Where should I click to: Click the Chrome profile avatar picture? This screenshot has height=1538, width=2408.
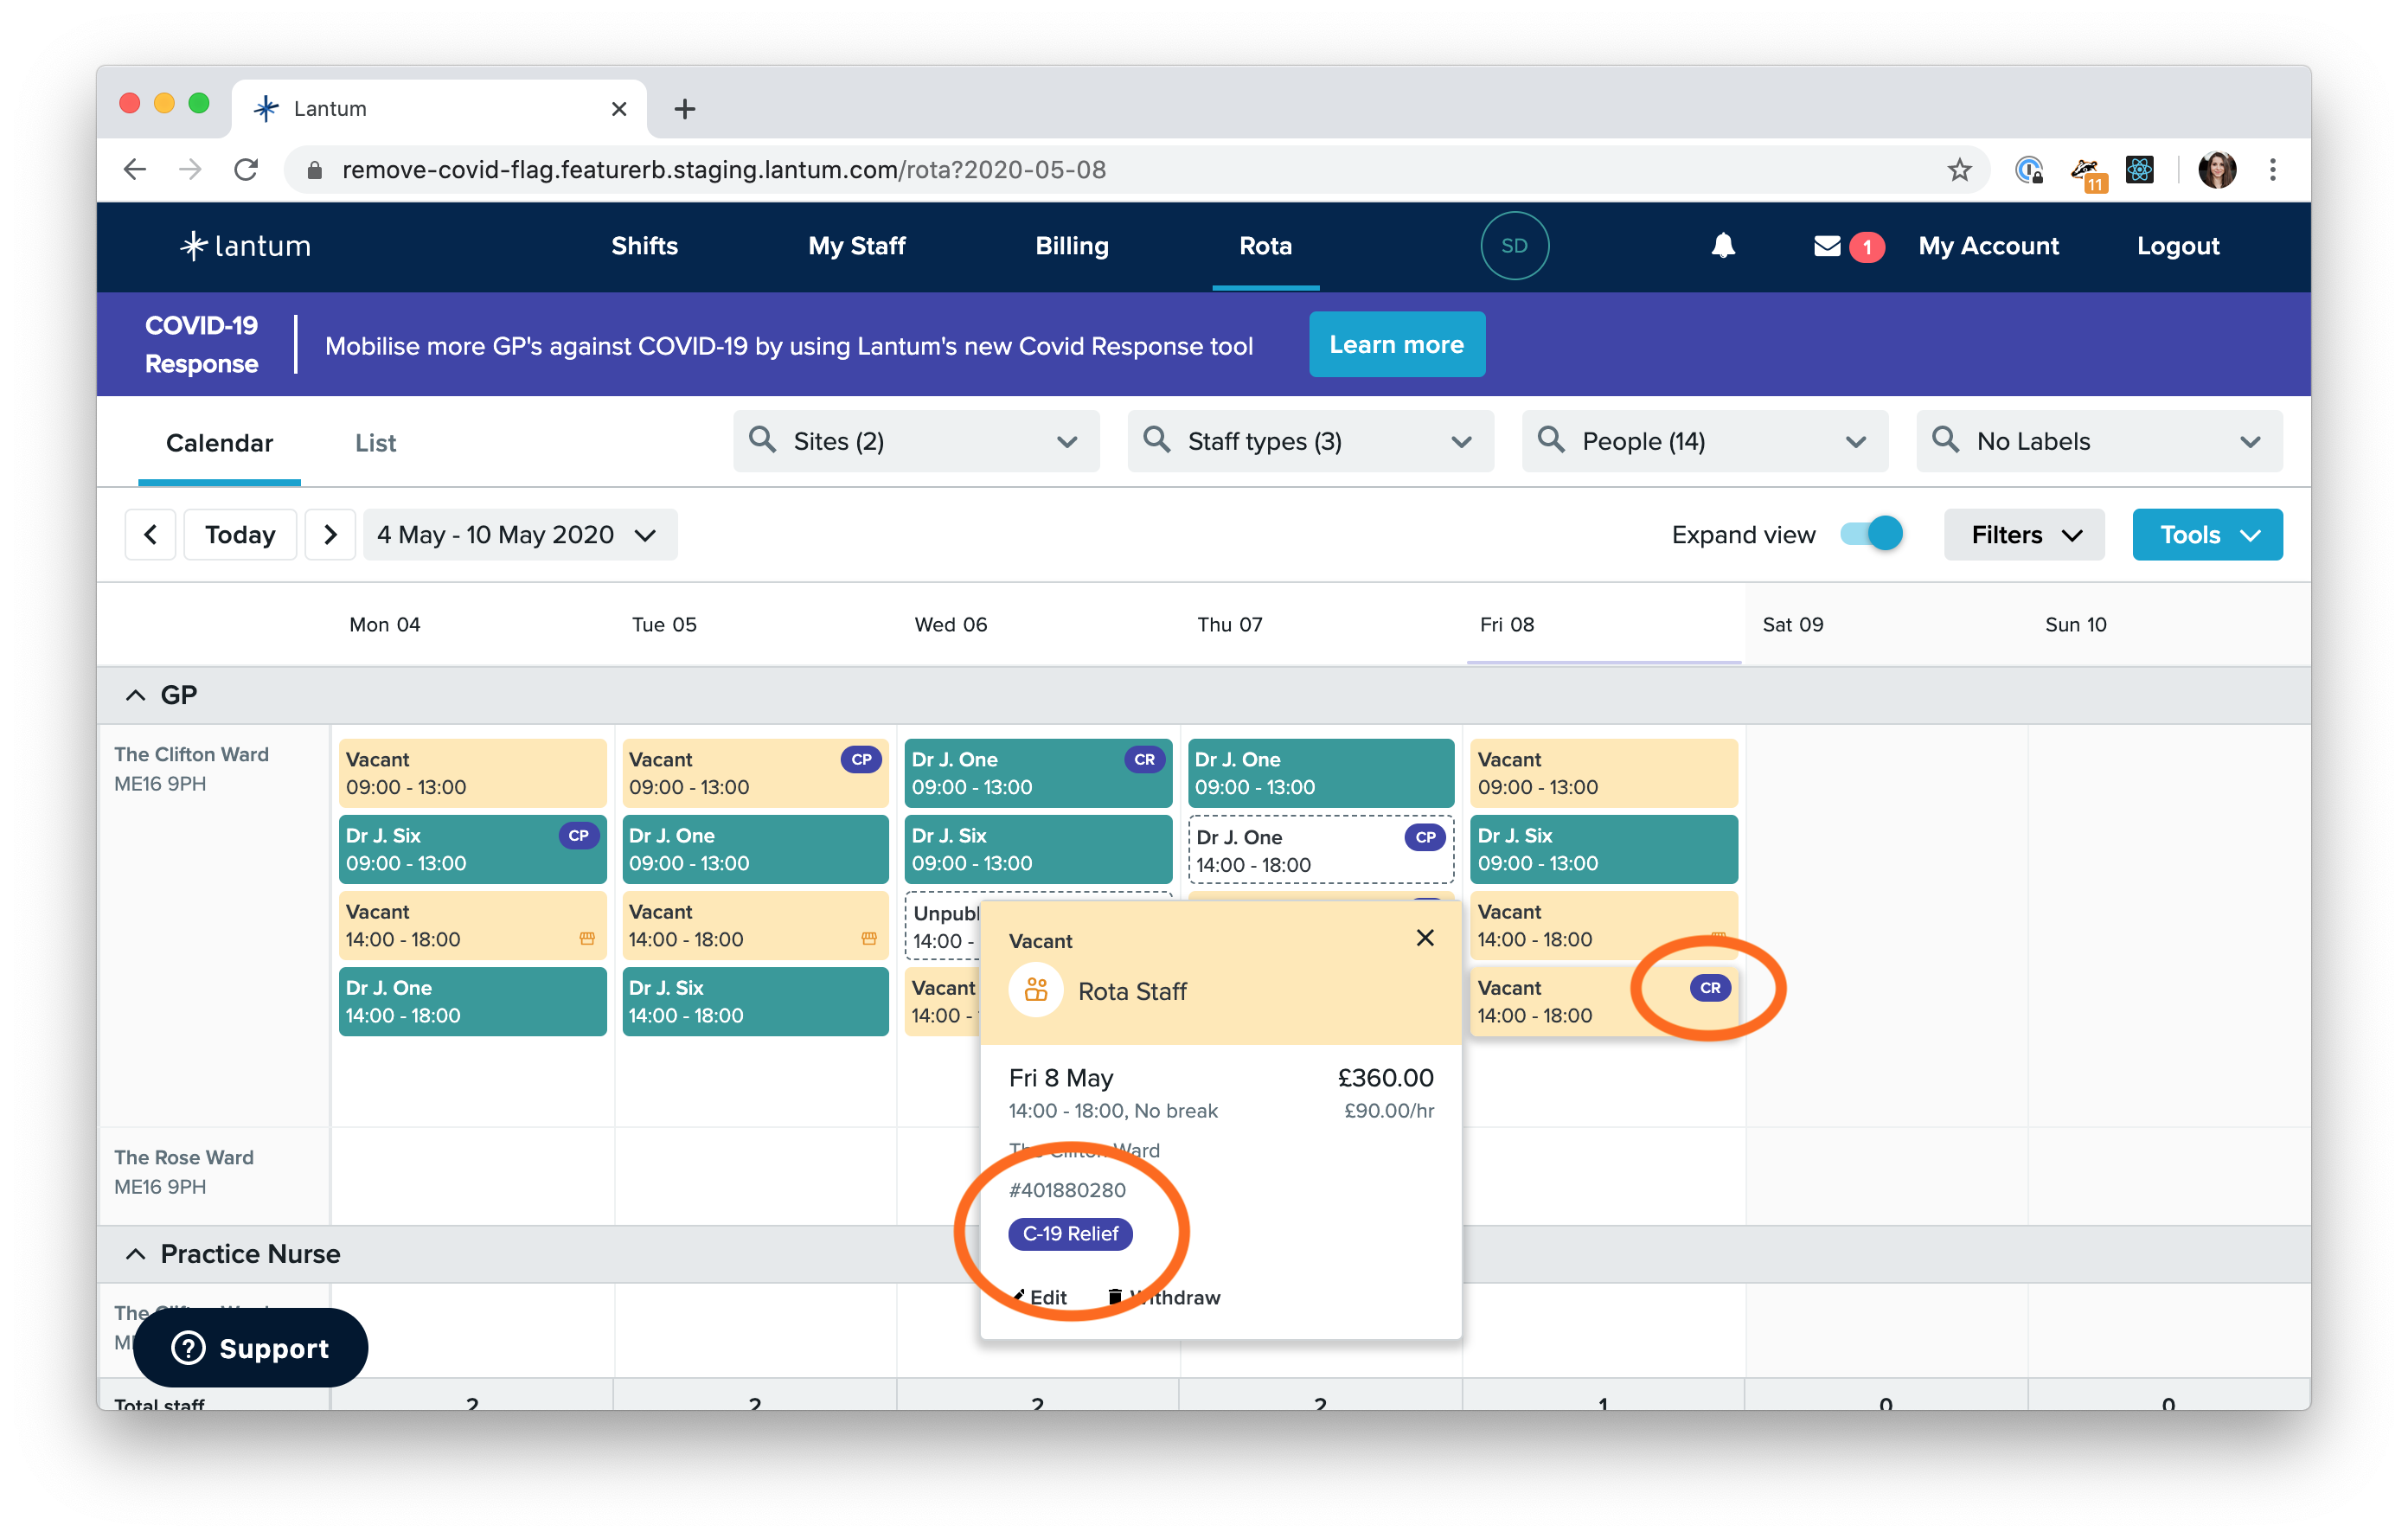point(2216,170)
